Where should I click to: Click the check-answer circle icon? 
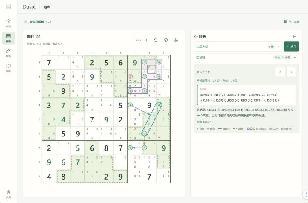(166, 40)
